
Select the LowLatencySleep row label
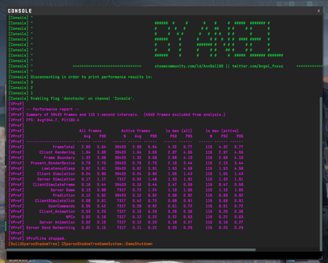pos(58,168)
